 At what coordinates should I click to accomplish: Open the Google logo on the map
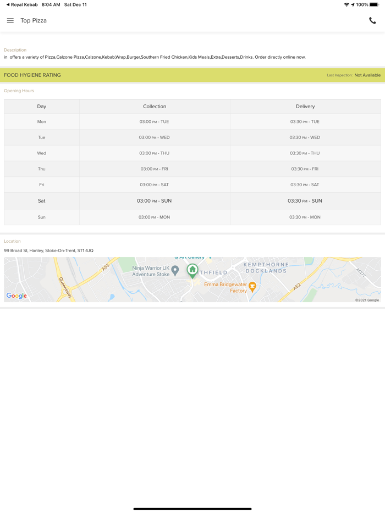(x=16, y=295)
